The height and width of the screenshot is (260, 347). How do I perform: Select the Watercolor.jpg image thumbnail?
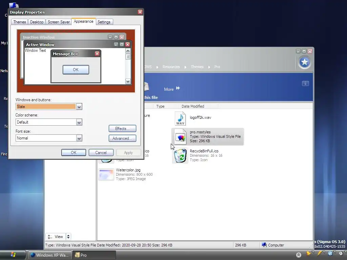coord(106,174)
